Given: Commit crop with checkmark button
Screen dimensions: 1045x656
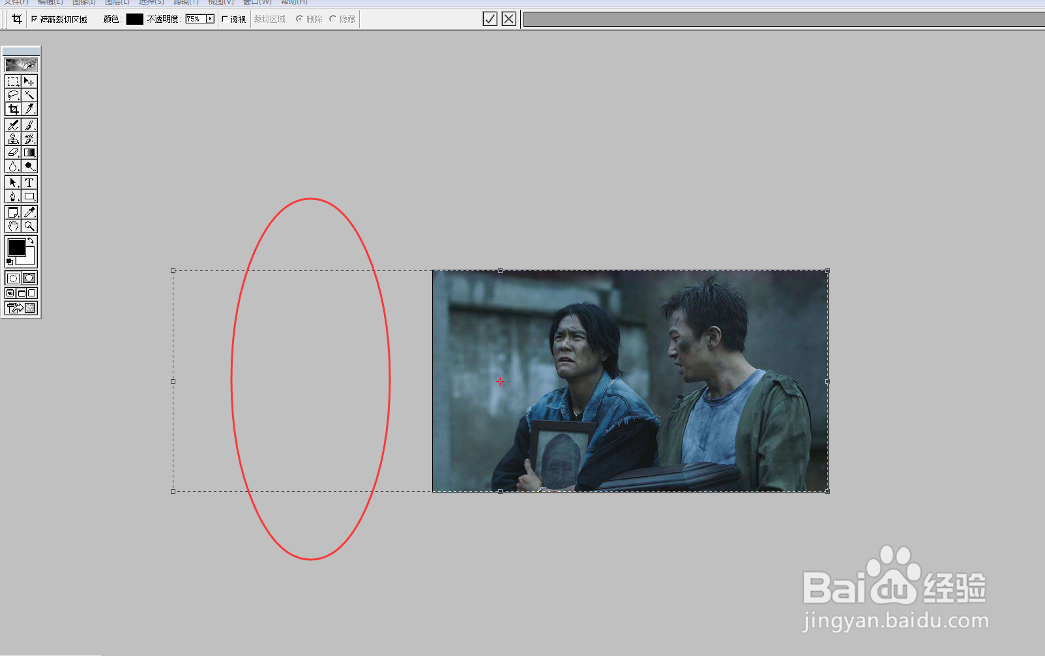Looking at the screenshot, I should (x=490, y=19).
